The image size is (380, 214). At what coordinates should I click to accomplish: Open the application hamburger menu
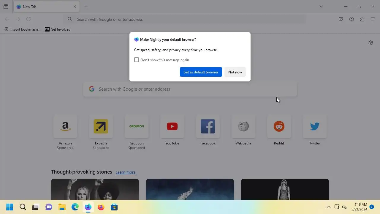point(373,19)
